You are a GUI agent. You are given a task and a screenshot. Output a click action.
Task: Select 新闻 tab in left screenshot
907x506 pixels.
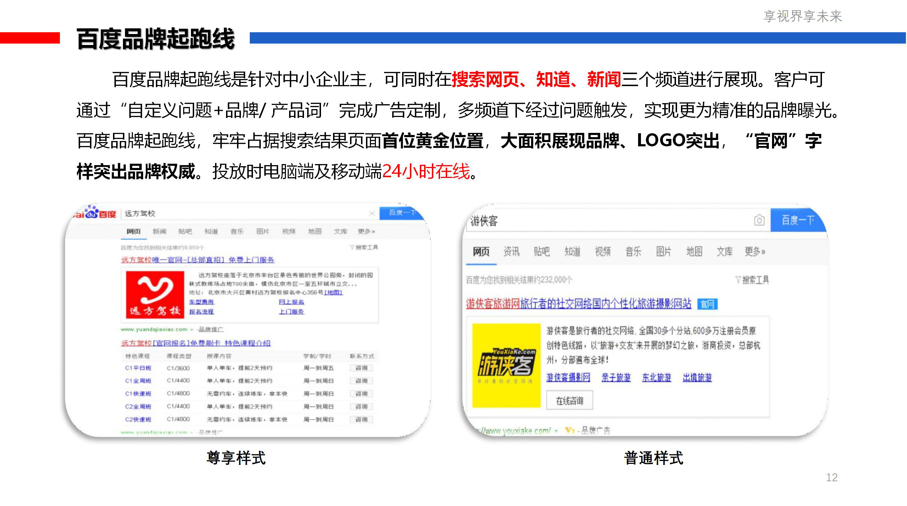point(159,231)
